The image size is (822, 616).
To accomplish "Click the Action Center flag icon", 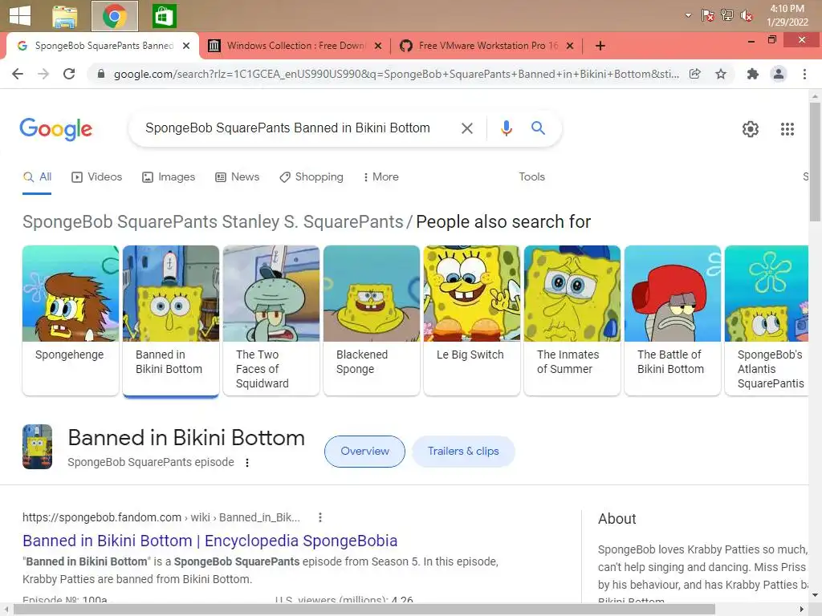I will [707, 15].
